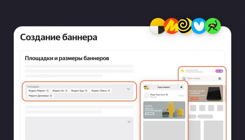The height and width of the screenshot is (140, 245).
Task: Click the taxi car icon in Go preview
Action: point(146,87)
